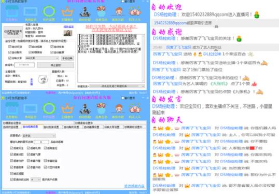Click the blue link at bottom right of settings panel

(134, 186)
